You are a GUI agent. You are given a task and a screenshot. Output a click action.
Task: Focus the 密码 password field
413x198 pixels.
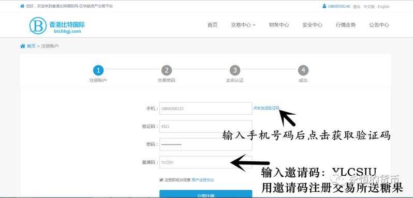[205, 144]
